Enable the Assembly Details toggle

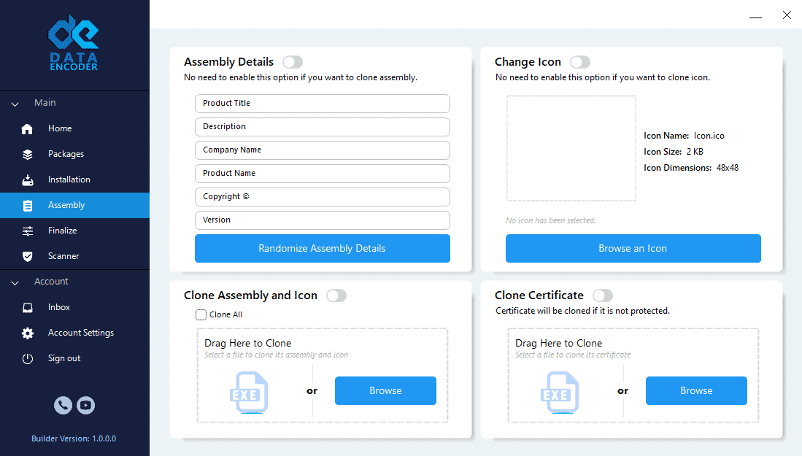pos(293,62)
